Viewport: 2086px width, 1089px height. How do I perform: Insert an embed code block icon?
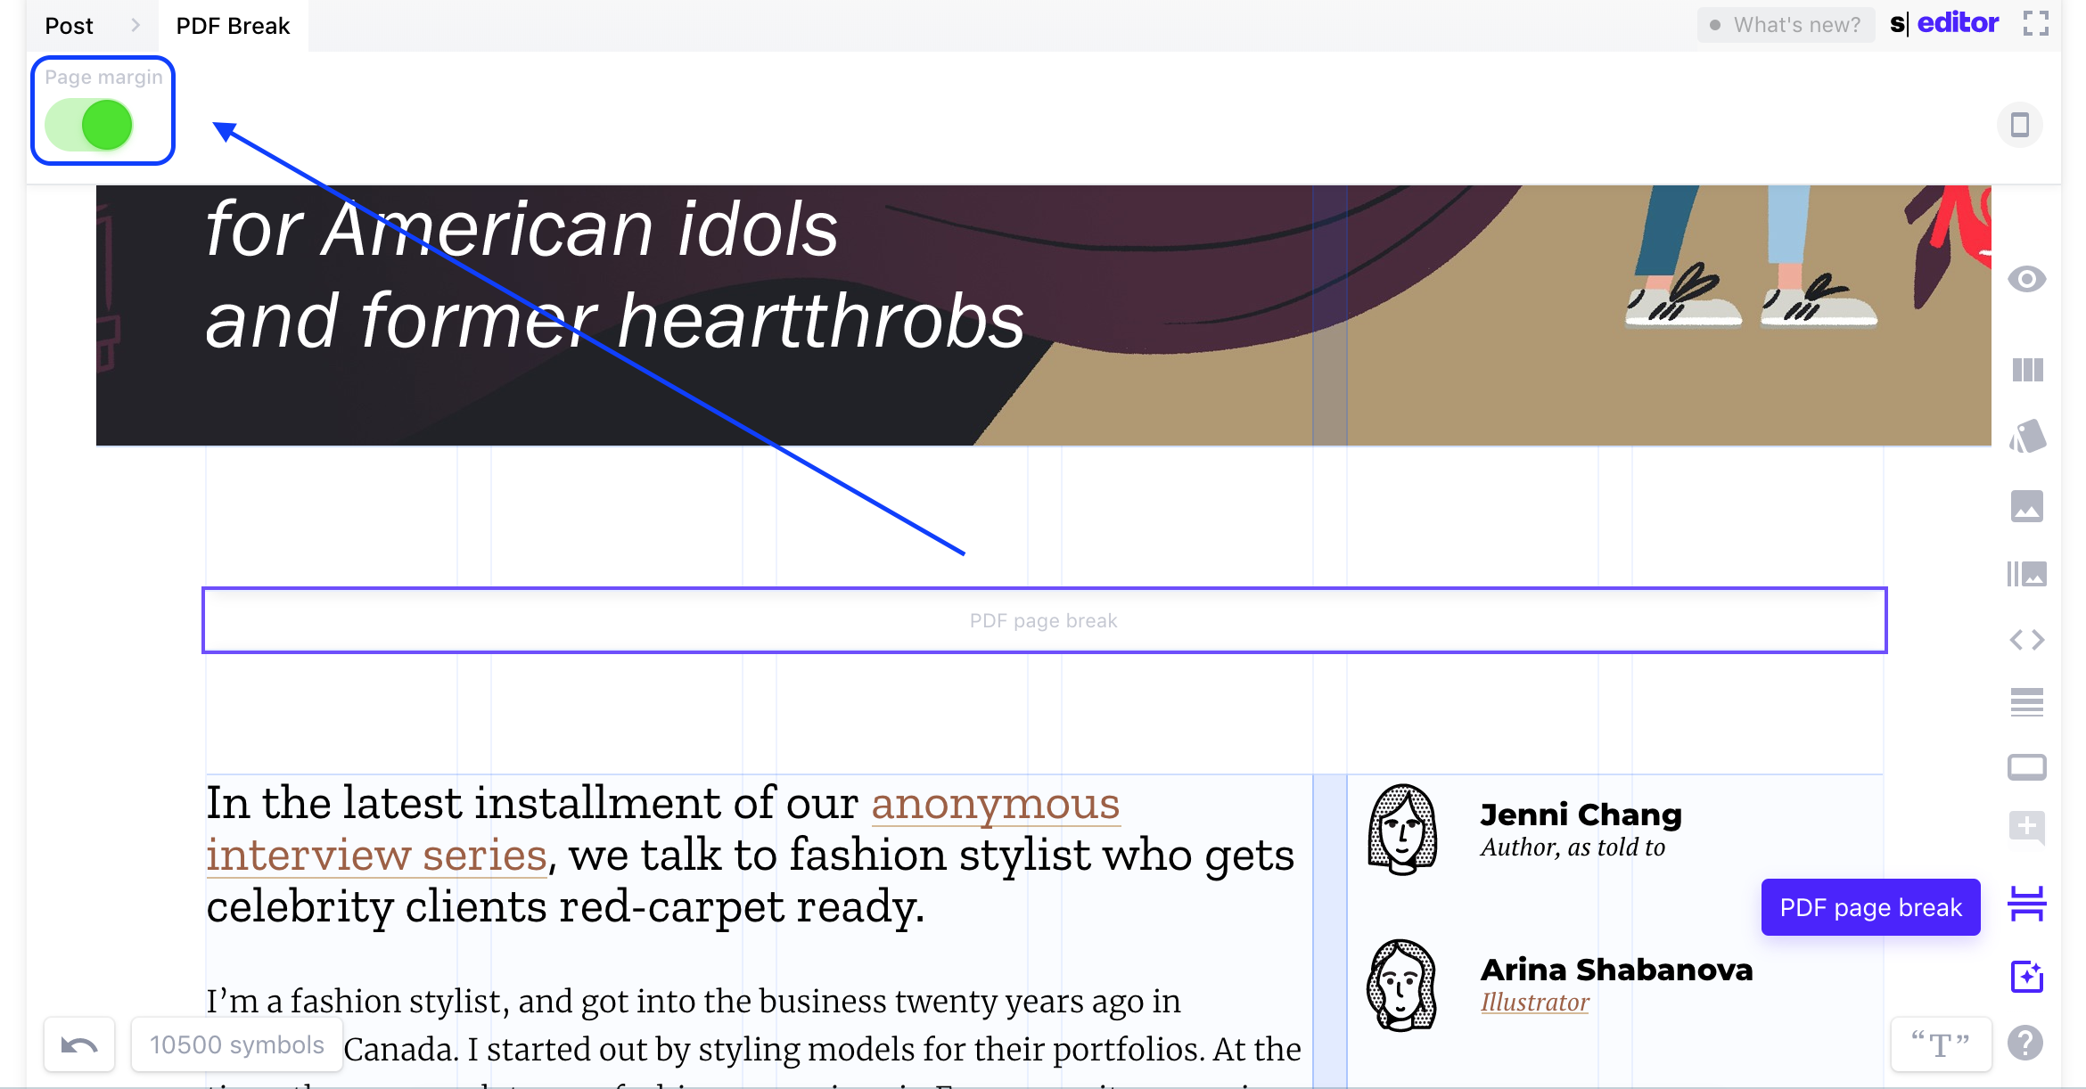pyautogui.click(x=2027, y=640)
